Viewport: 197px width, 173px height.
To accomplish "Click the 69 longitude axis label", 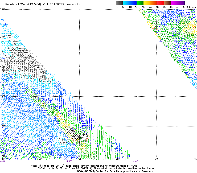I will coord(118,159).
